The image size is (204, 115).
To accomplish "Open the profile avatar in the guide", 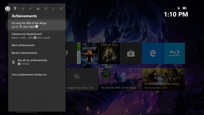I will pos(8,9).
